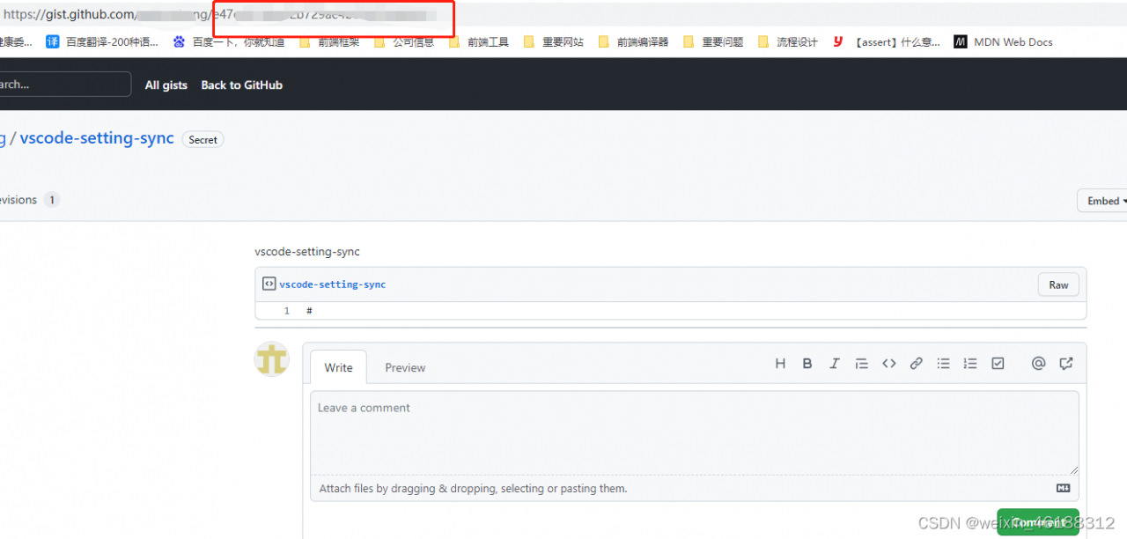
Task: Open the Revisions tab
Action: click(x=29, y=200)
